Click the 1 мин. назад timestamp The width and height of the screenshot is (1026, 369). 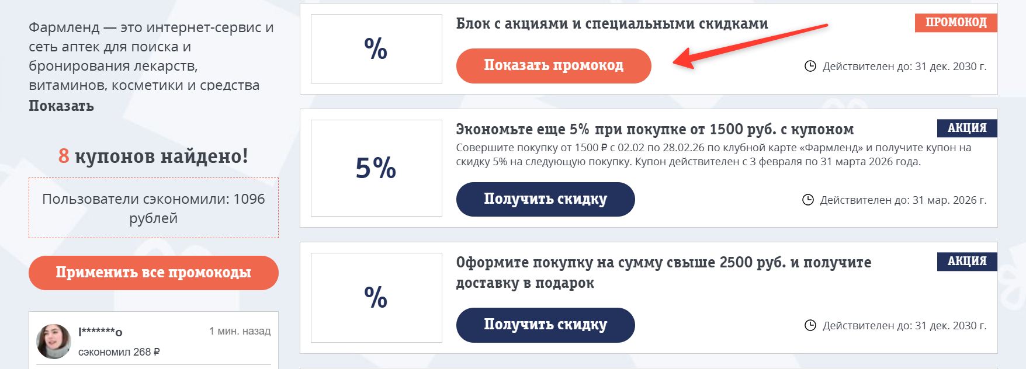click(240, 330)
